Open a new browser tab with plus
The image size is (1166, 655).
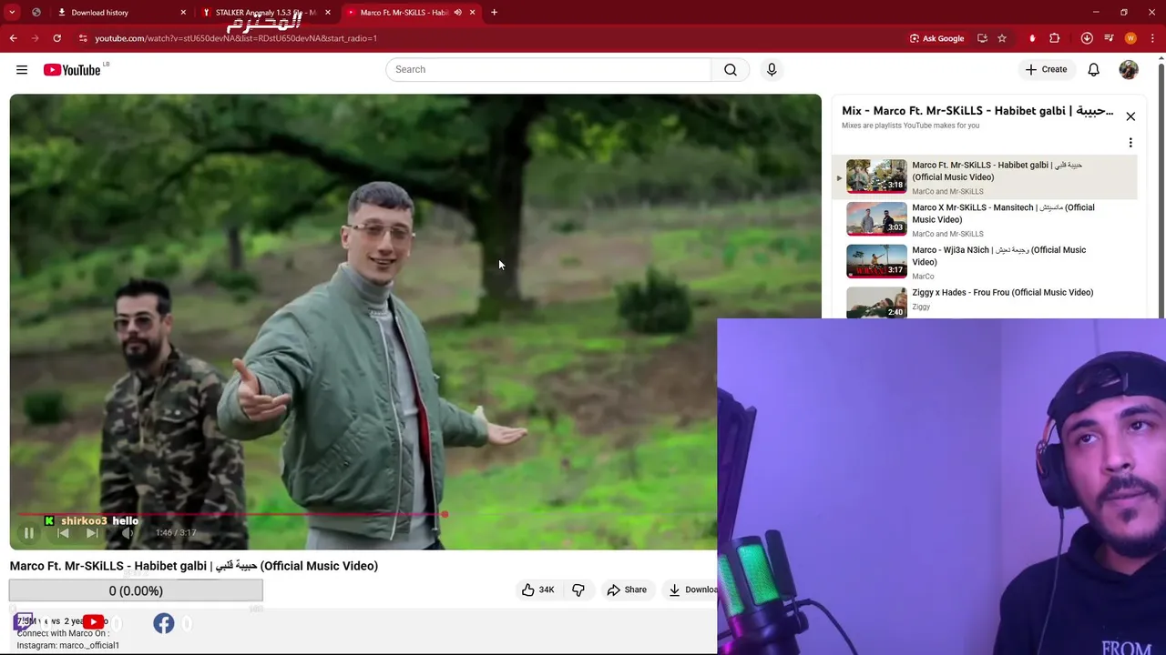(494, 13)
